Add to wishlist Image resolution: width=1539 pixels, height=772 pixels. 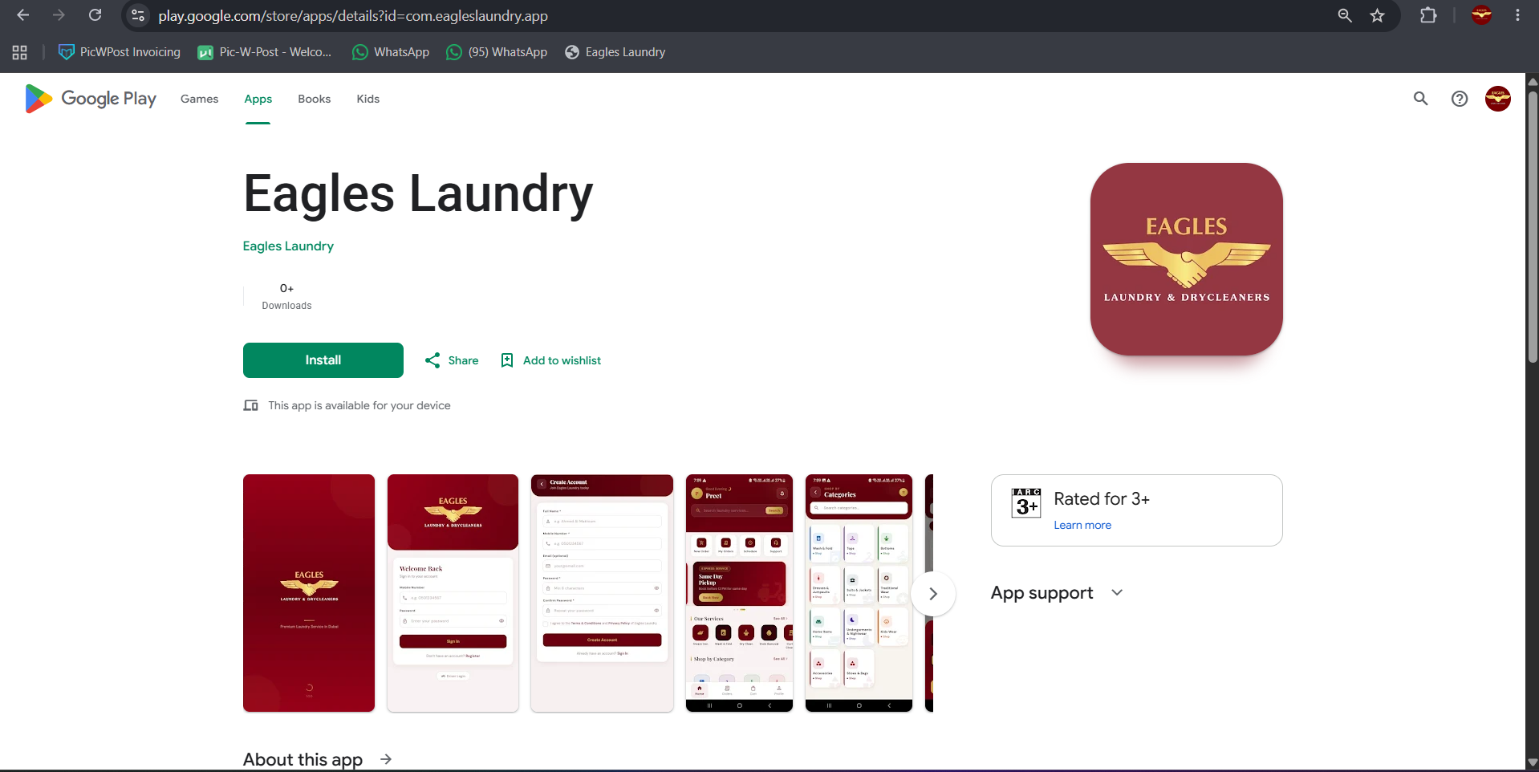[x=550, y=360]
